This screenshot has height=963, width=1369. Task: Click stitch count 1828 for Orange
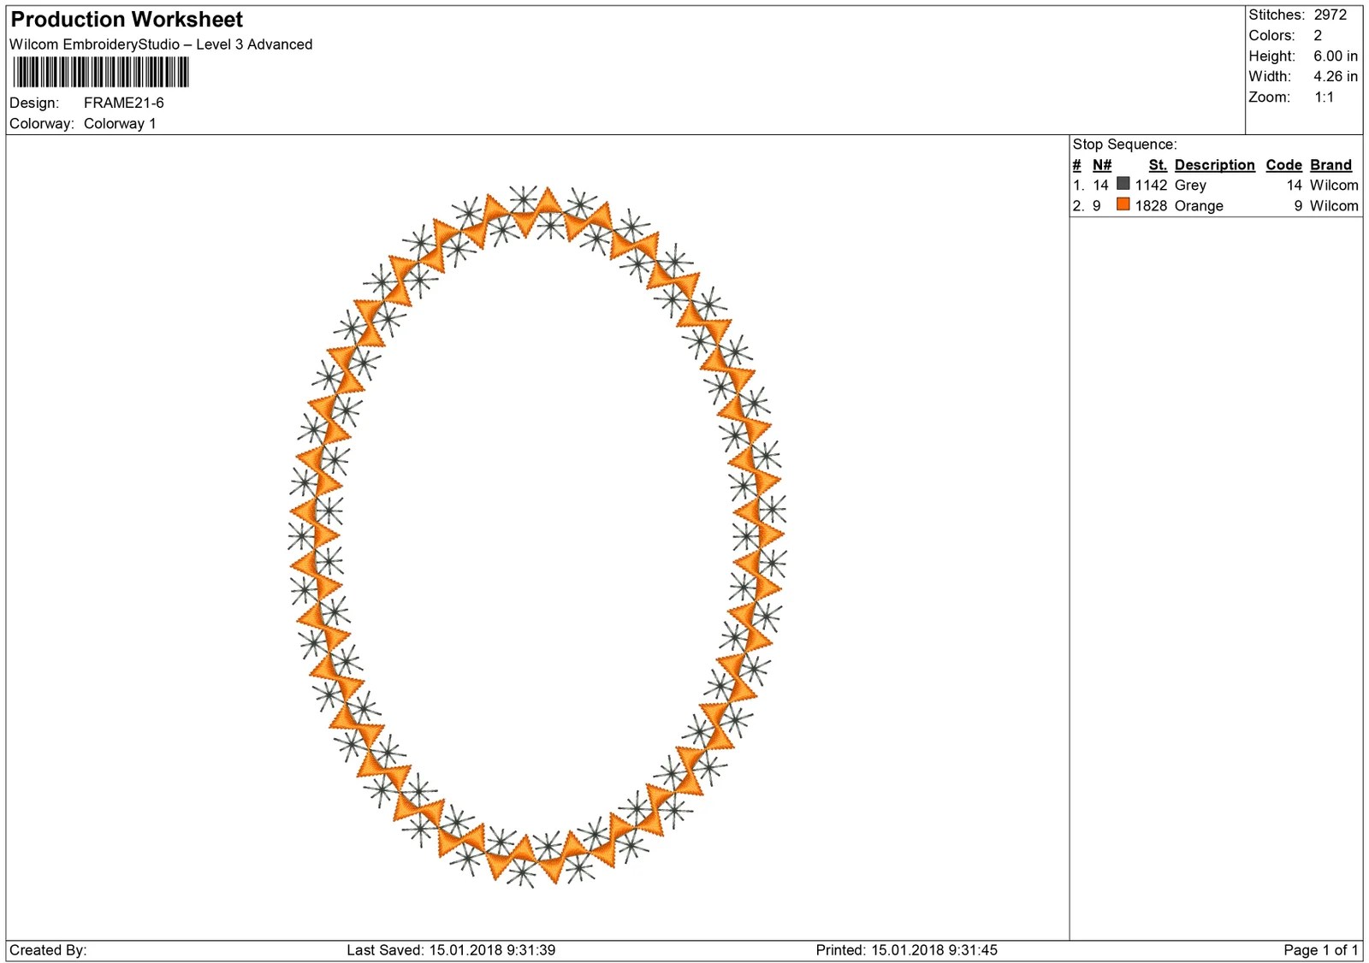1151,206
